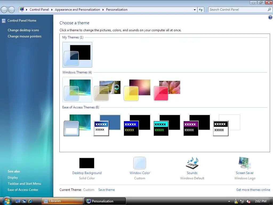This screenshot has width=273, height=205.
Task: Select high contrast theme with cyan title bar
Action: 167,125
